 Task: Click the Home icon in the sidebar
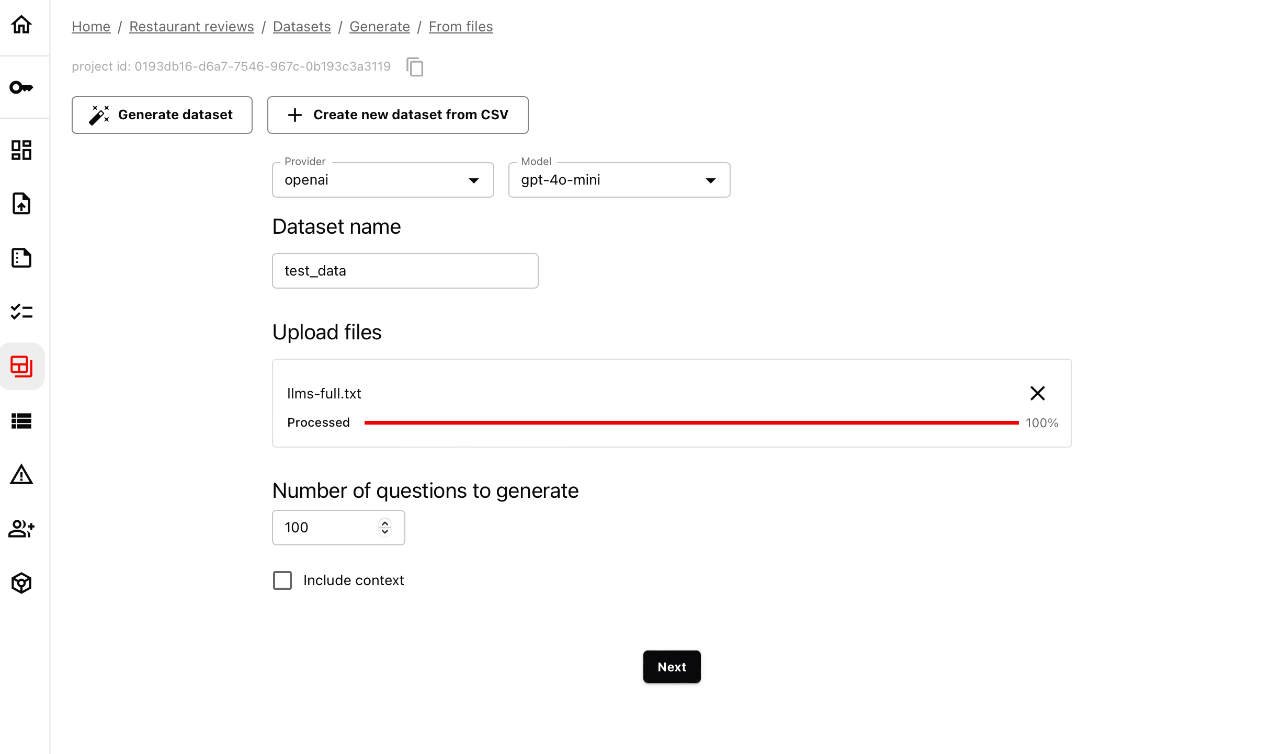(21, 25)
